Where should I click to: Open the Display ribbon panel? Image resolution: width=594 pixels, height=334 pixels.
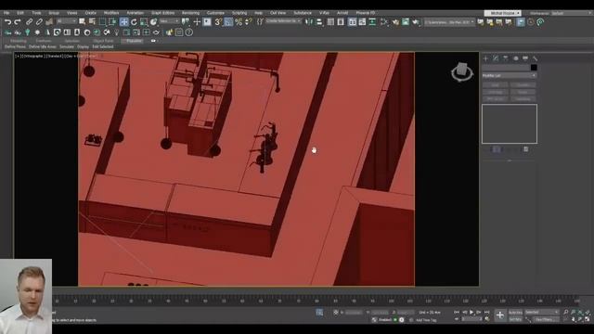[x=83, y=46]
